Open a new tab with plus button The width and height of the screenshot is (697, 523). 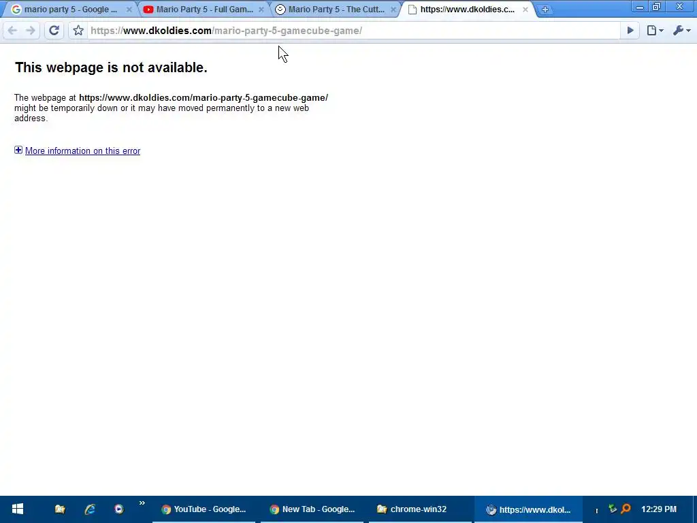click(545, 10)
